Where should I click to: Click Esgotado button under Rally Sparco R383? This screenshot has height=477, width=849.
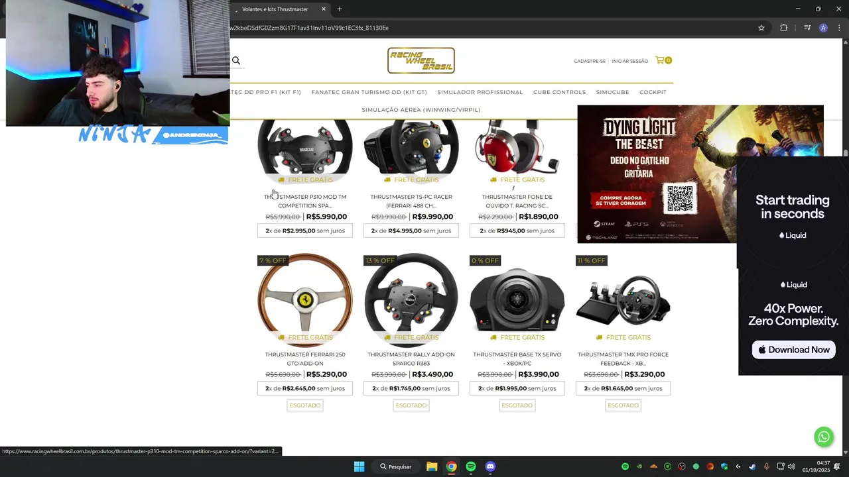(x=411, y=405)
